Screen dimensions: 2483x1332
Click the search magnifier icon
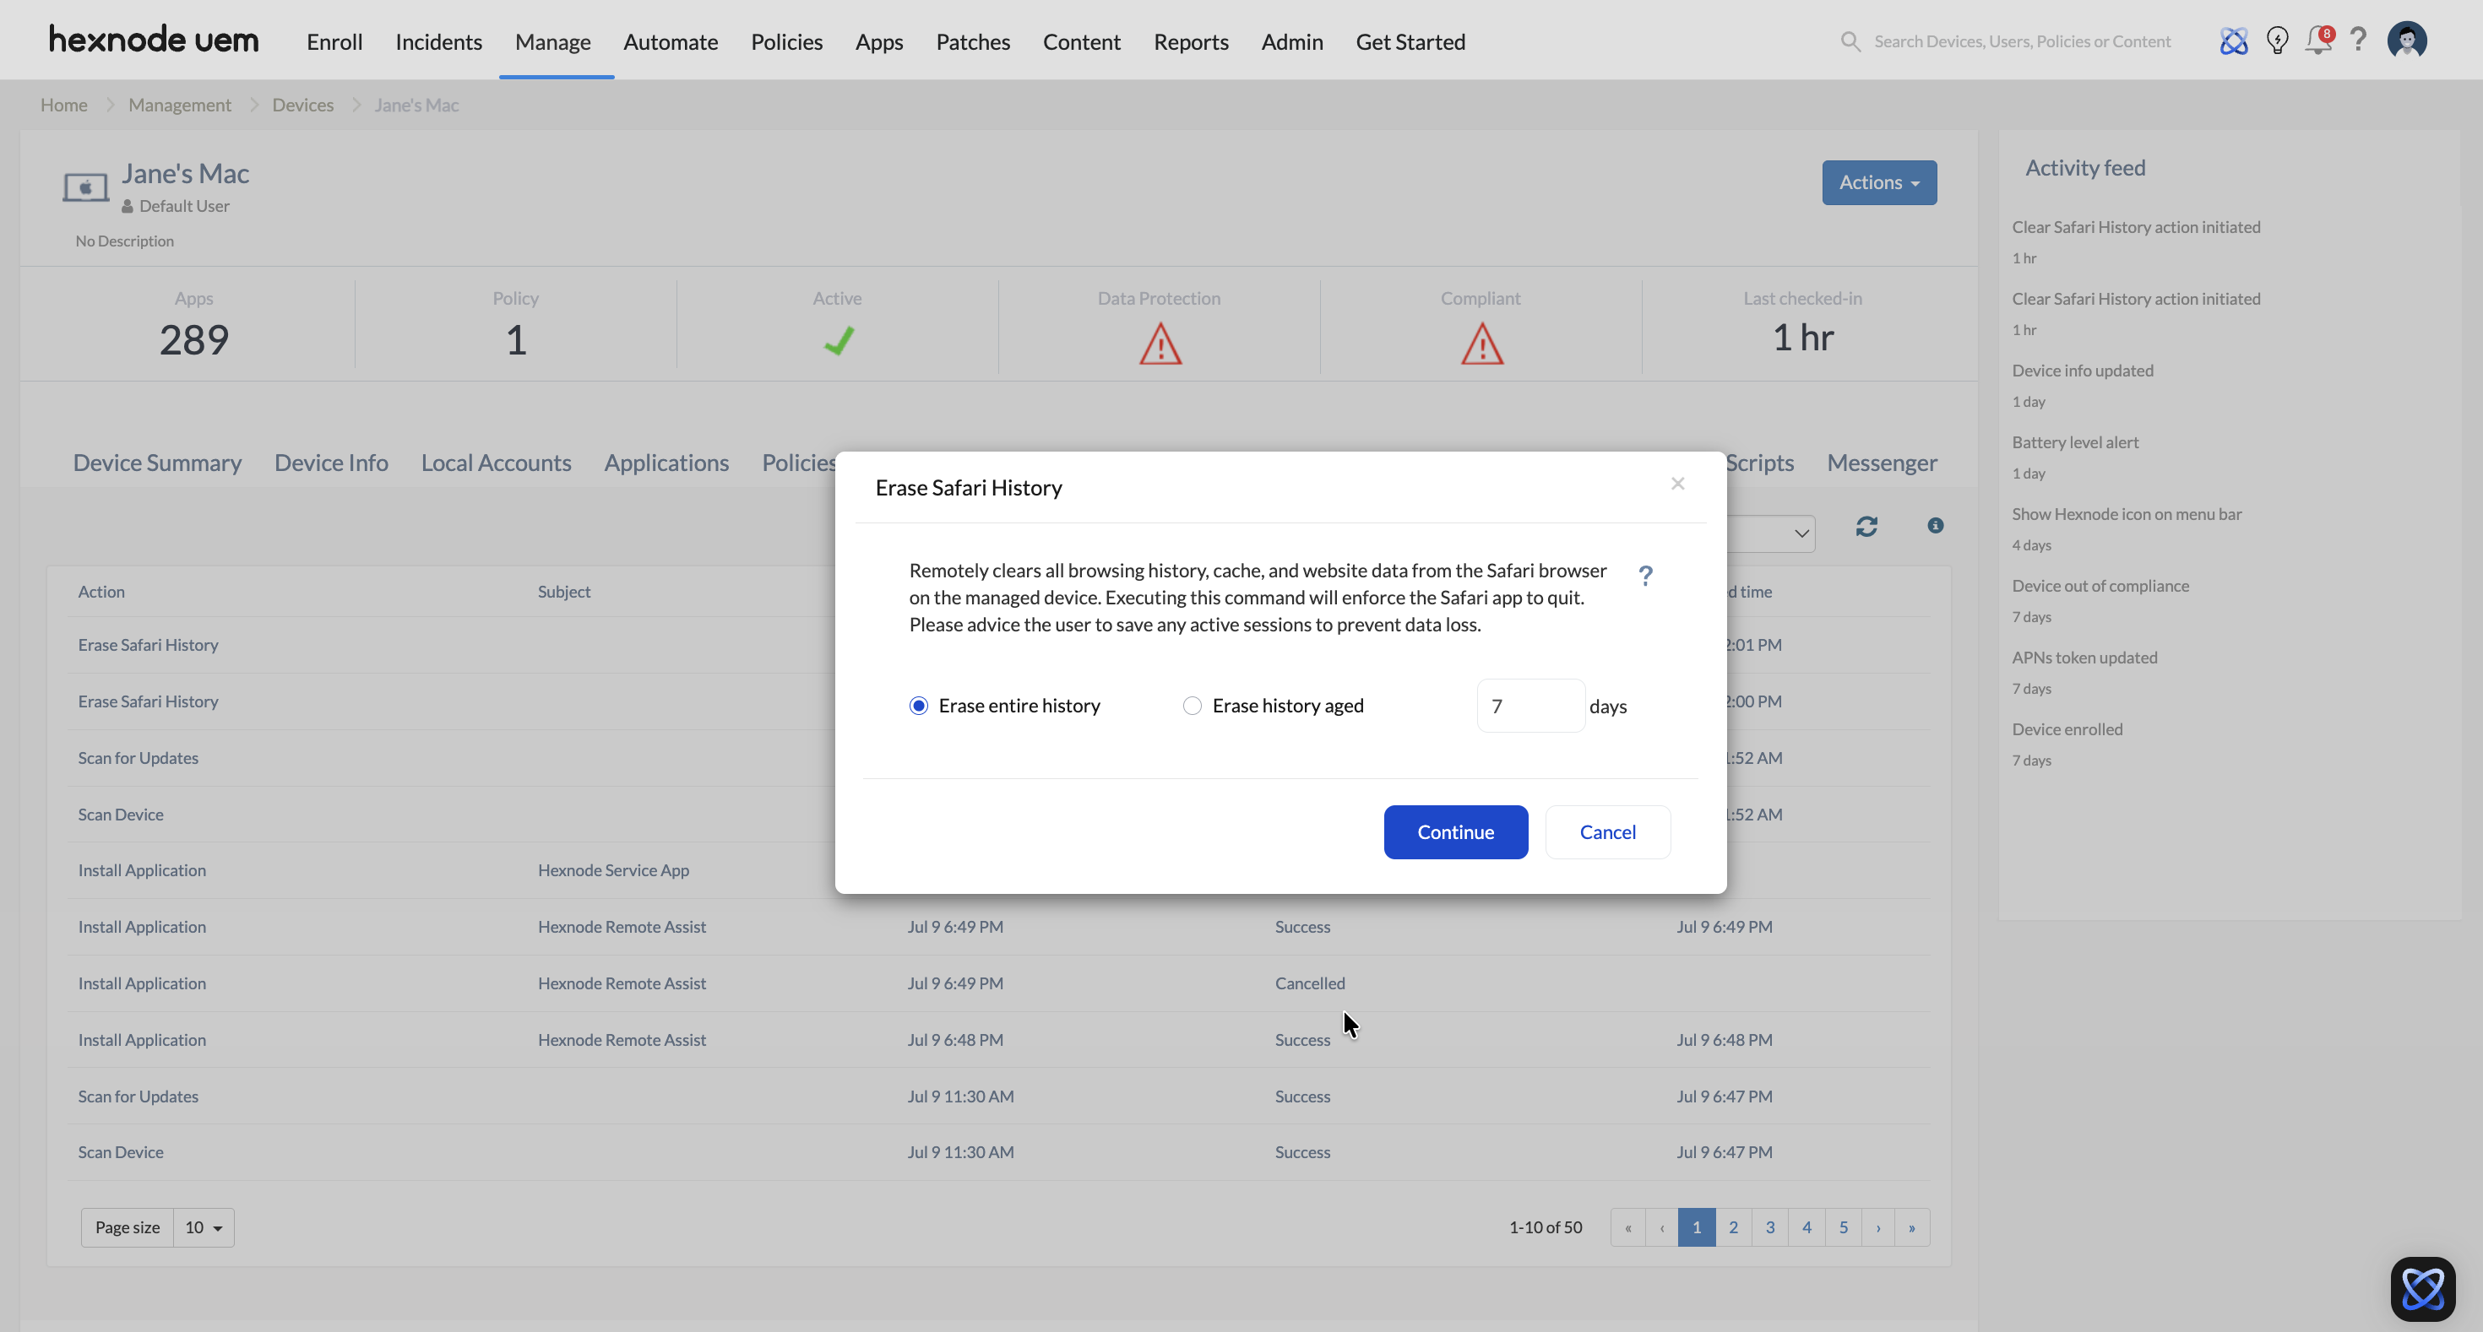[1850, 41]
